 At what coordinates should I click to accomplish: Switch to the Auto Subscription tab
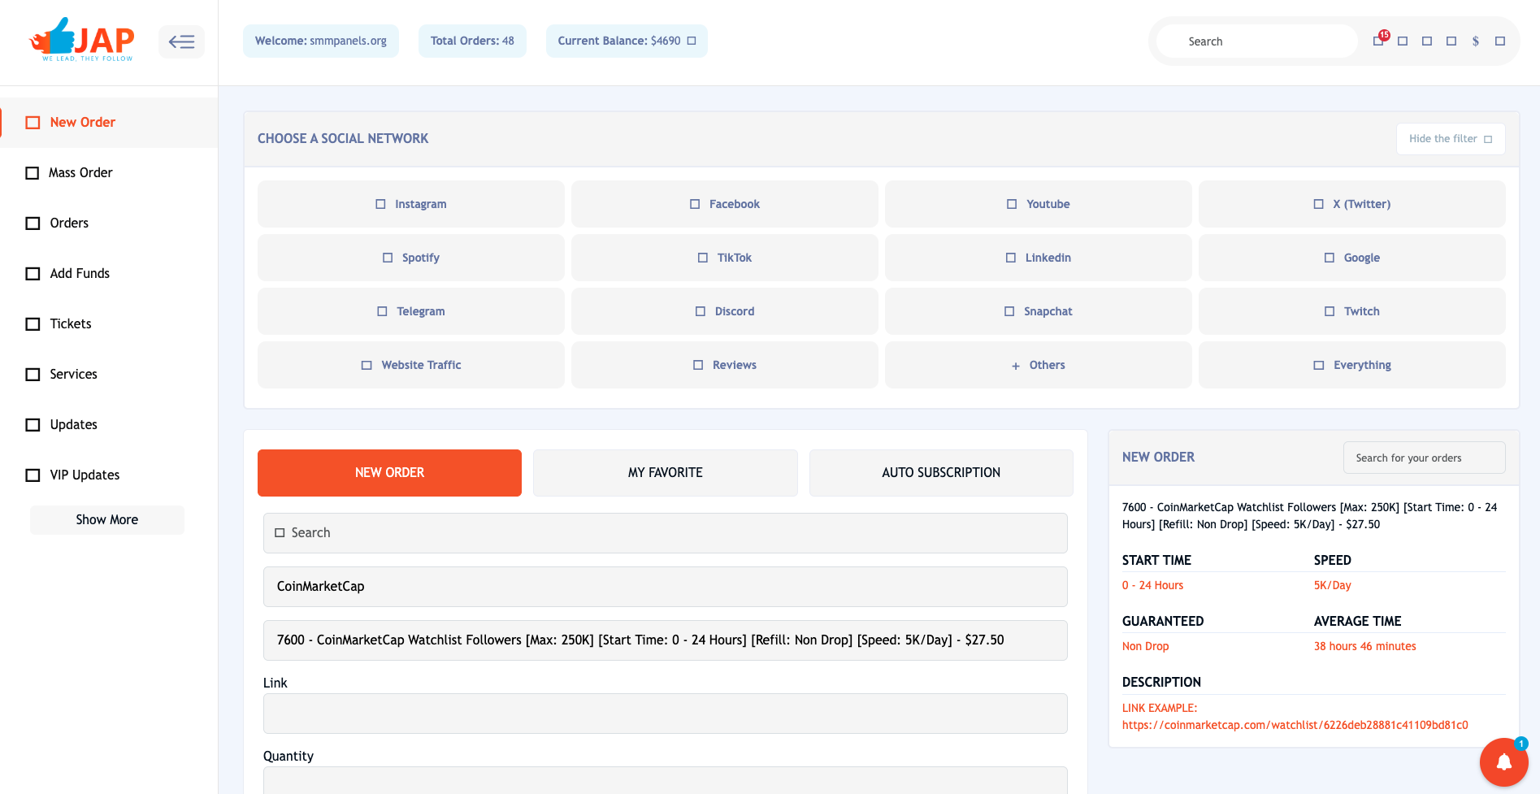coord(940,473)
